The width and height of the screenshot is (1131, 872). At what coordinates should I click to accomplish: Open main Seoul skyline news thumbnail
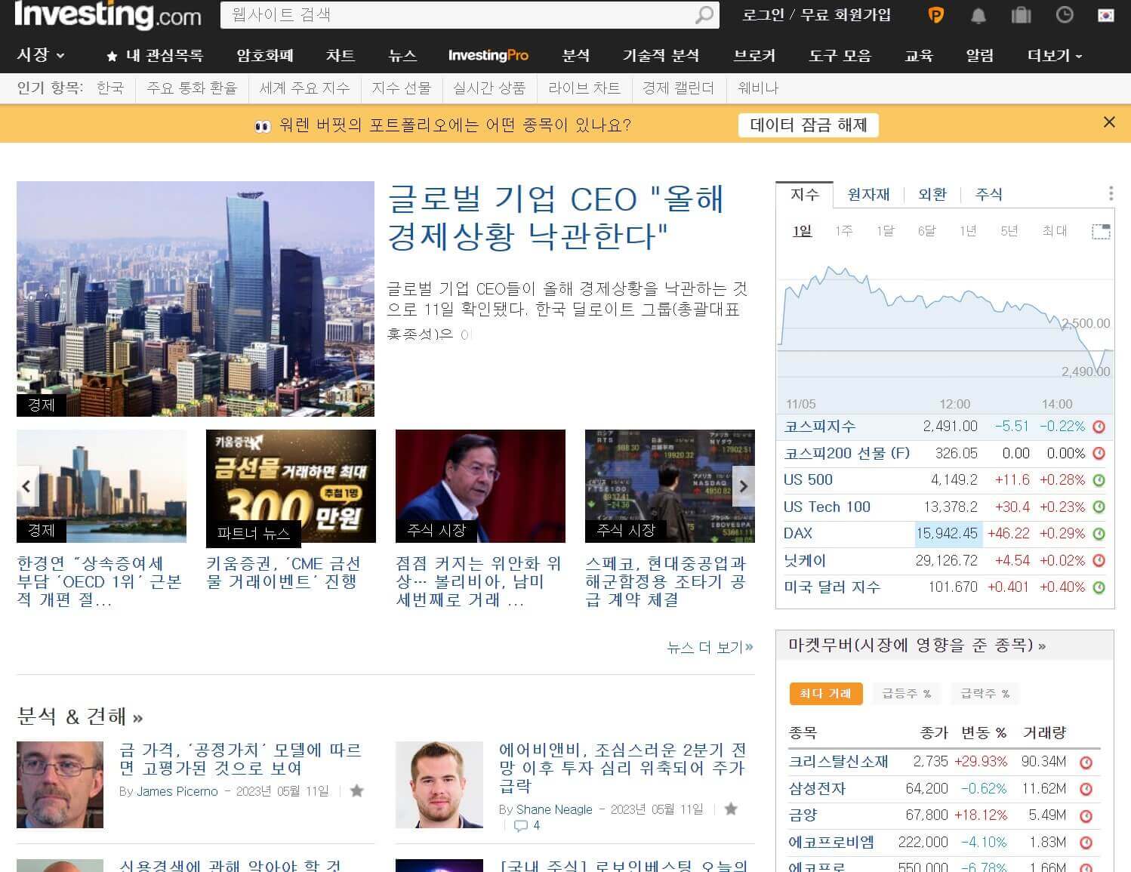point(196,299)
